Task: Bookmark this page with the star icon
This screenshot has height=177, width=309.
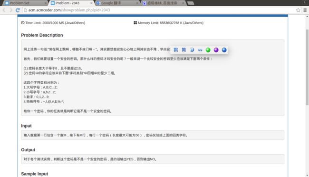Action: pos(298,10)
